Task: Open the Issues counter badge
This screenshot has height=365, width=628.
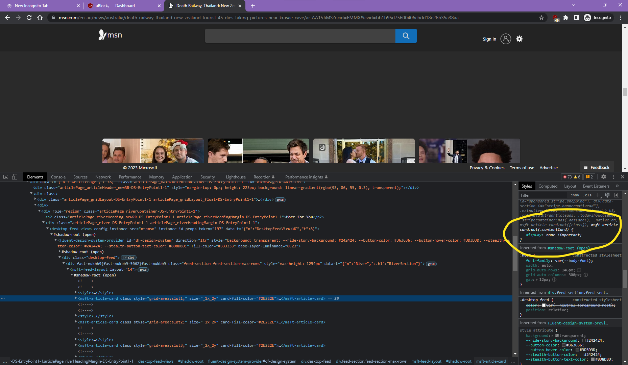Action: click(x=589, y=177)
